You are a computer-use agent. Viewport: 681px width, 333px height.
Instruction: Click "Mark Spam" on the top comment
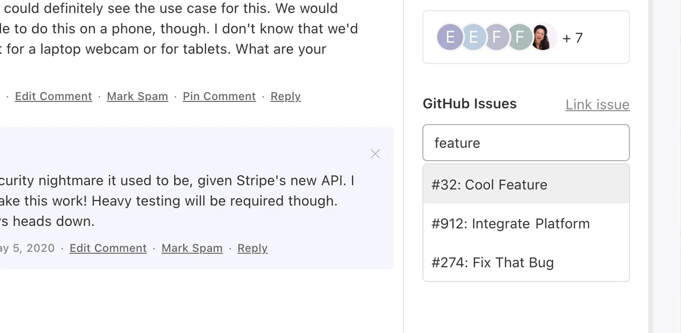pos(137,96)
